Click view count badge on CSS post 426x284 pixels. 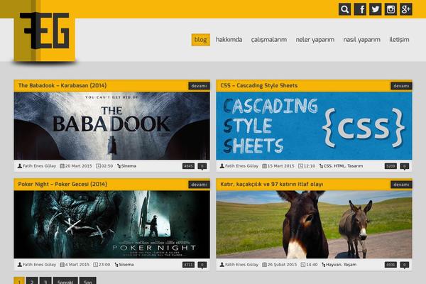390,166
